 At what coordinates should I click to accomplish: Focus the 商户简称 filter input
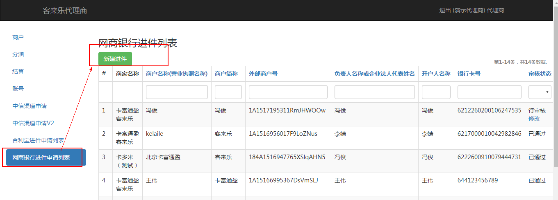228,92
